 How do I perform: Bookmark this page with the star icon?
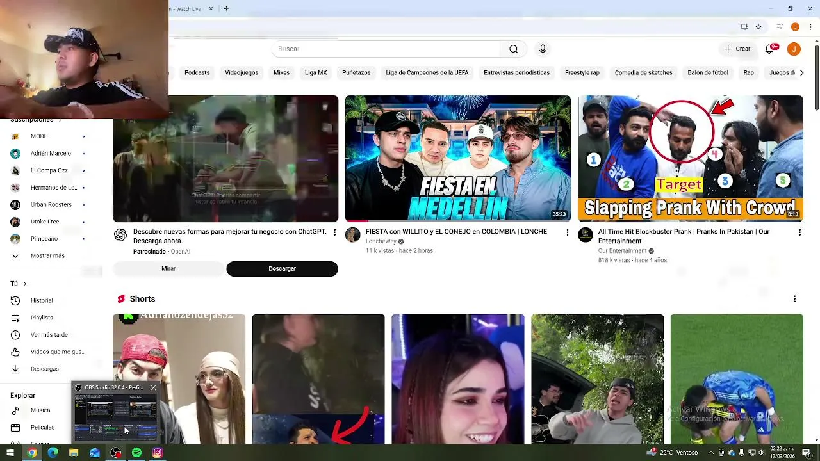758,27
